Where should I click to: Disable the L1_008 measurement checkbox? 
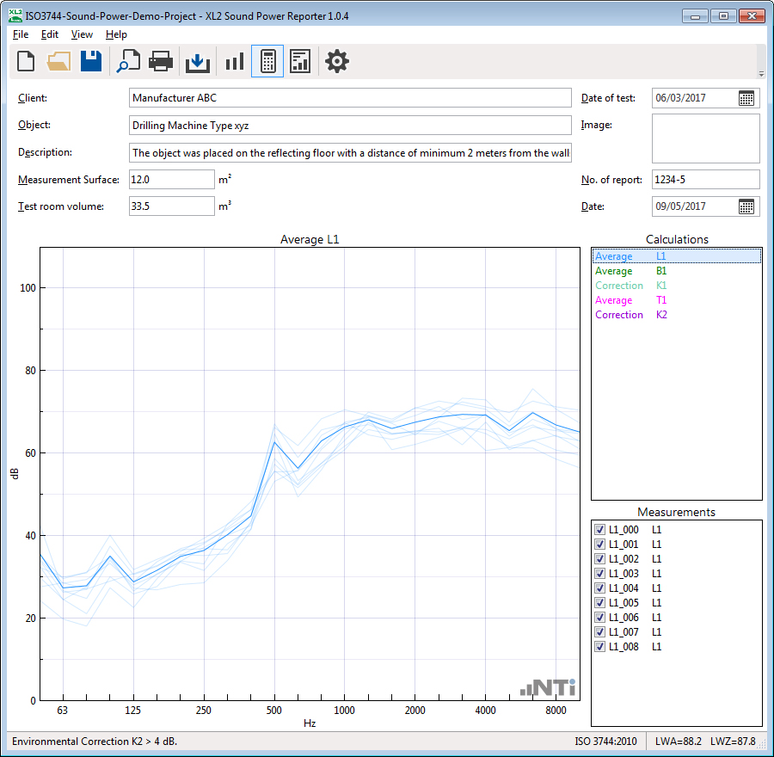click(x=599, y=647)
